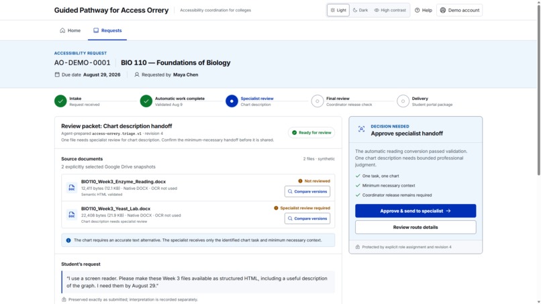Click the 'Student portal package' step subtitle
Screen dimensions: 541x304
coord(432,105)
